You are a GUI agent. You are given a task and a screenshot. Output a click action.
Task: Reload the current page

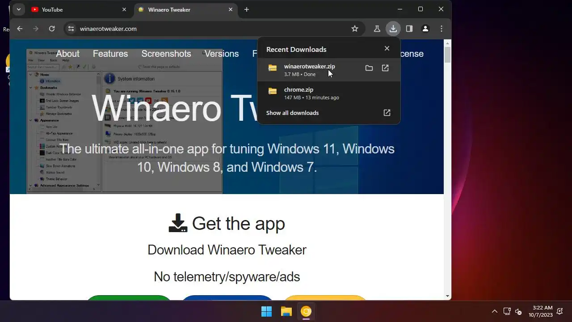[x=52, y=29]
